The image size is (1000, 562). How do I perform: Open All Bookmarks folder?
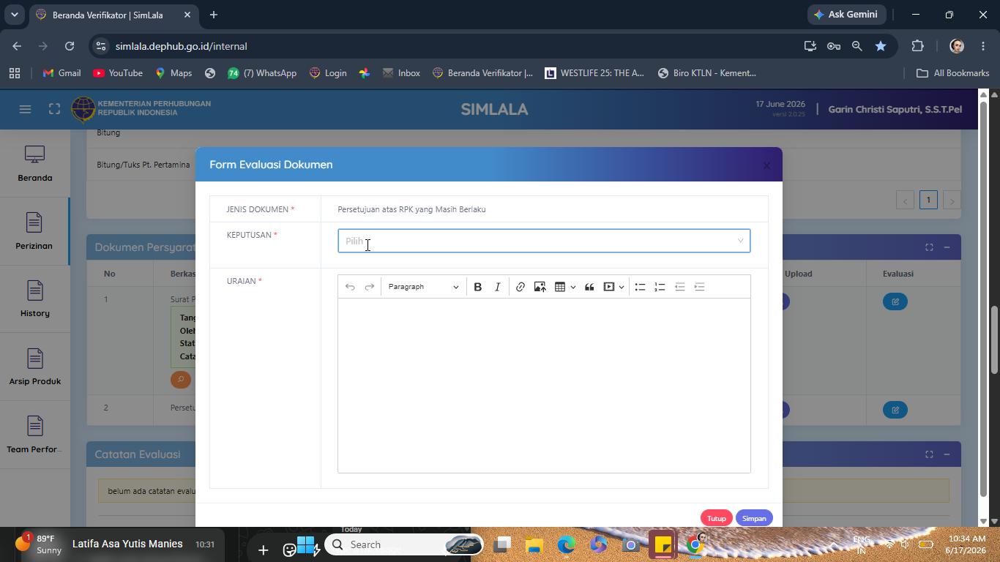[x=952, y=73]
